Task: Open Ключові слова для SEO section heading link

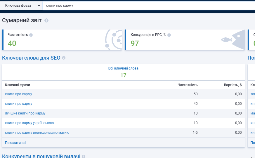Action: (x=31, y=58)
